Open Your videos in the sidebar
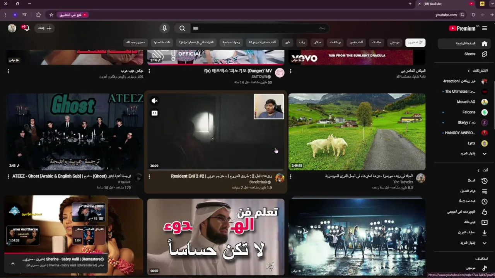The image size is (495, 278). tap(463, 222)
